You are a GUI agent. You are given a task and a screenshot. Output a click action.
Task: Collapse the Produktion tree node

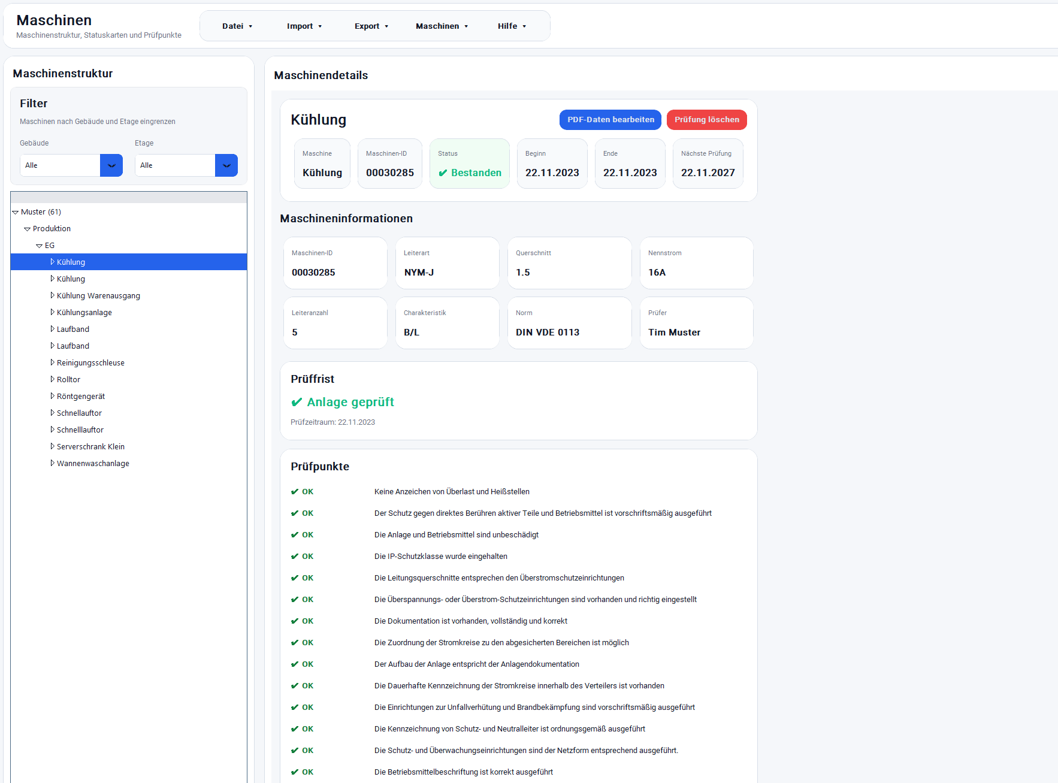[27, 229]
